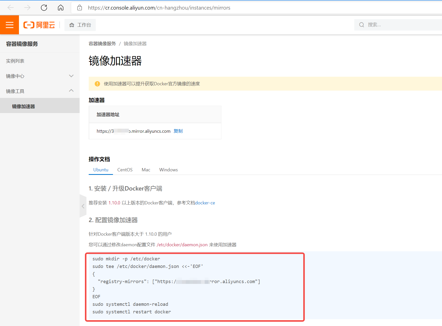Click the mirror.aliyuncs.com address text
The width and height of the screenshot is (442, 326).
pyautogui.click(x=134, y=131)
